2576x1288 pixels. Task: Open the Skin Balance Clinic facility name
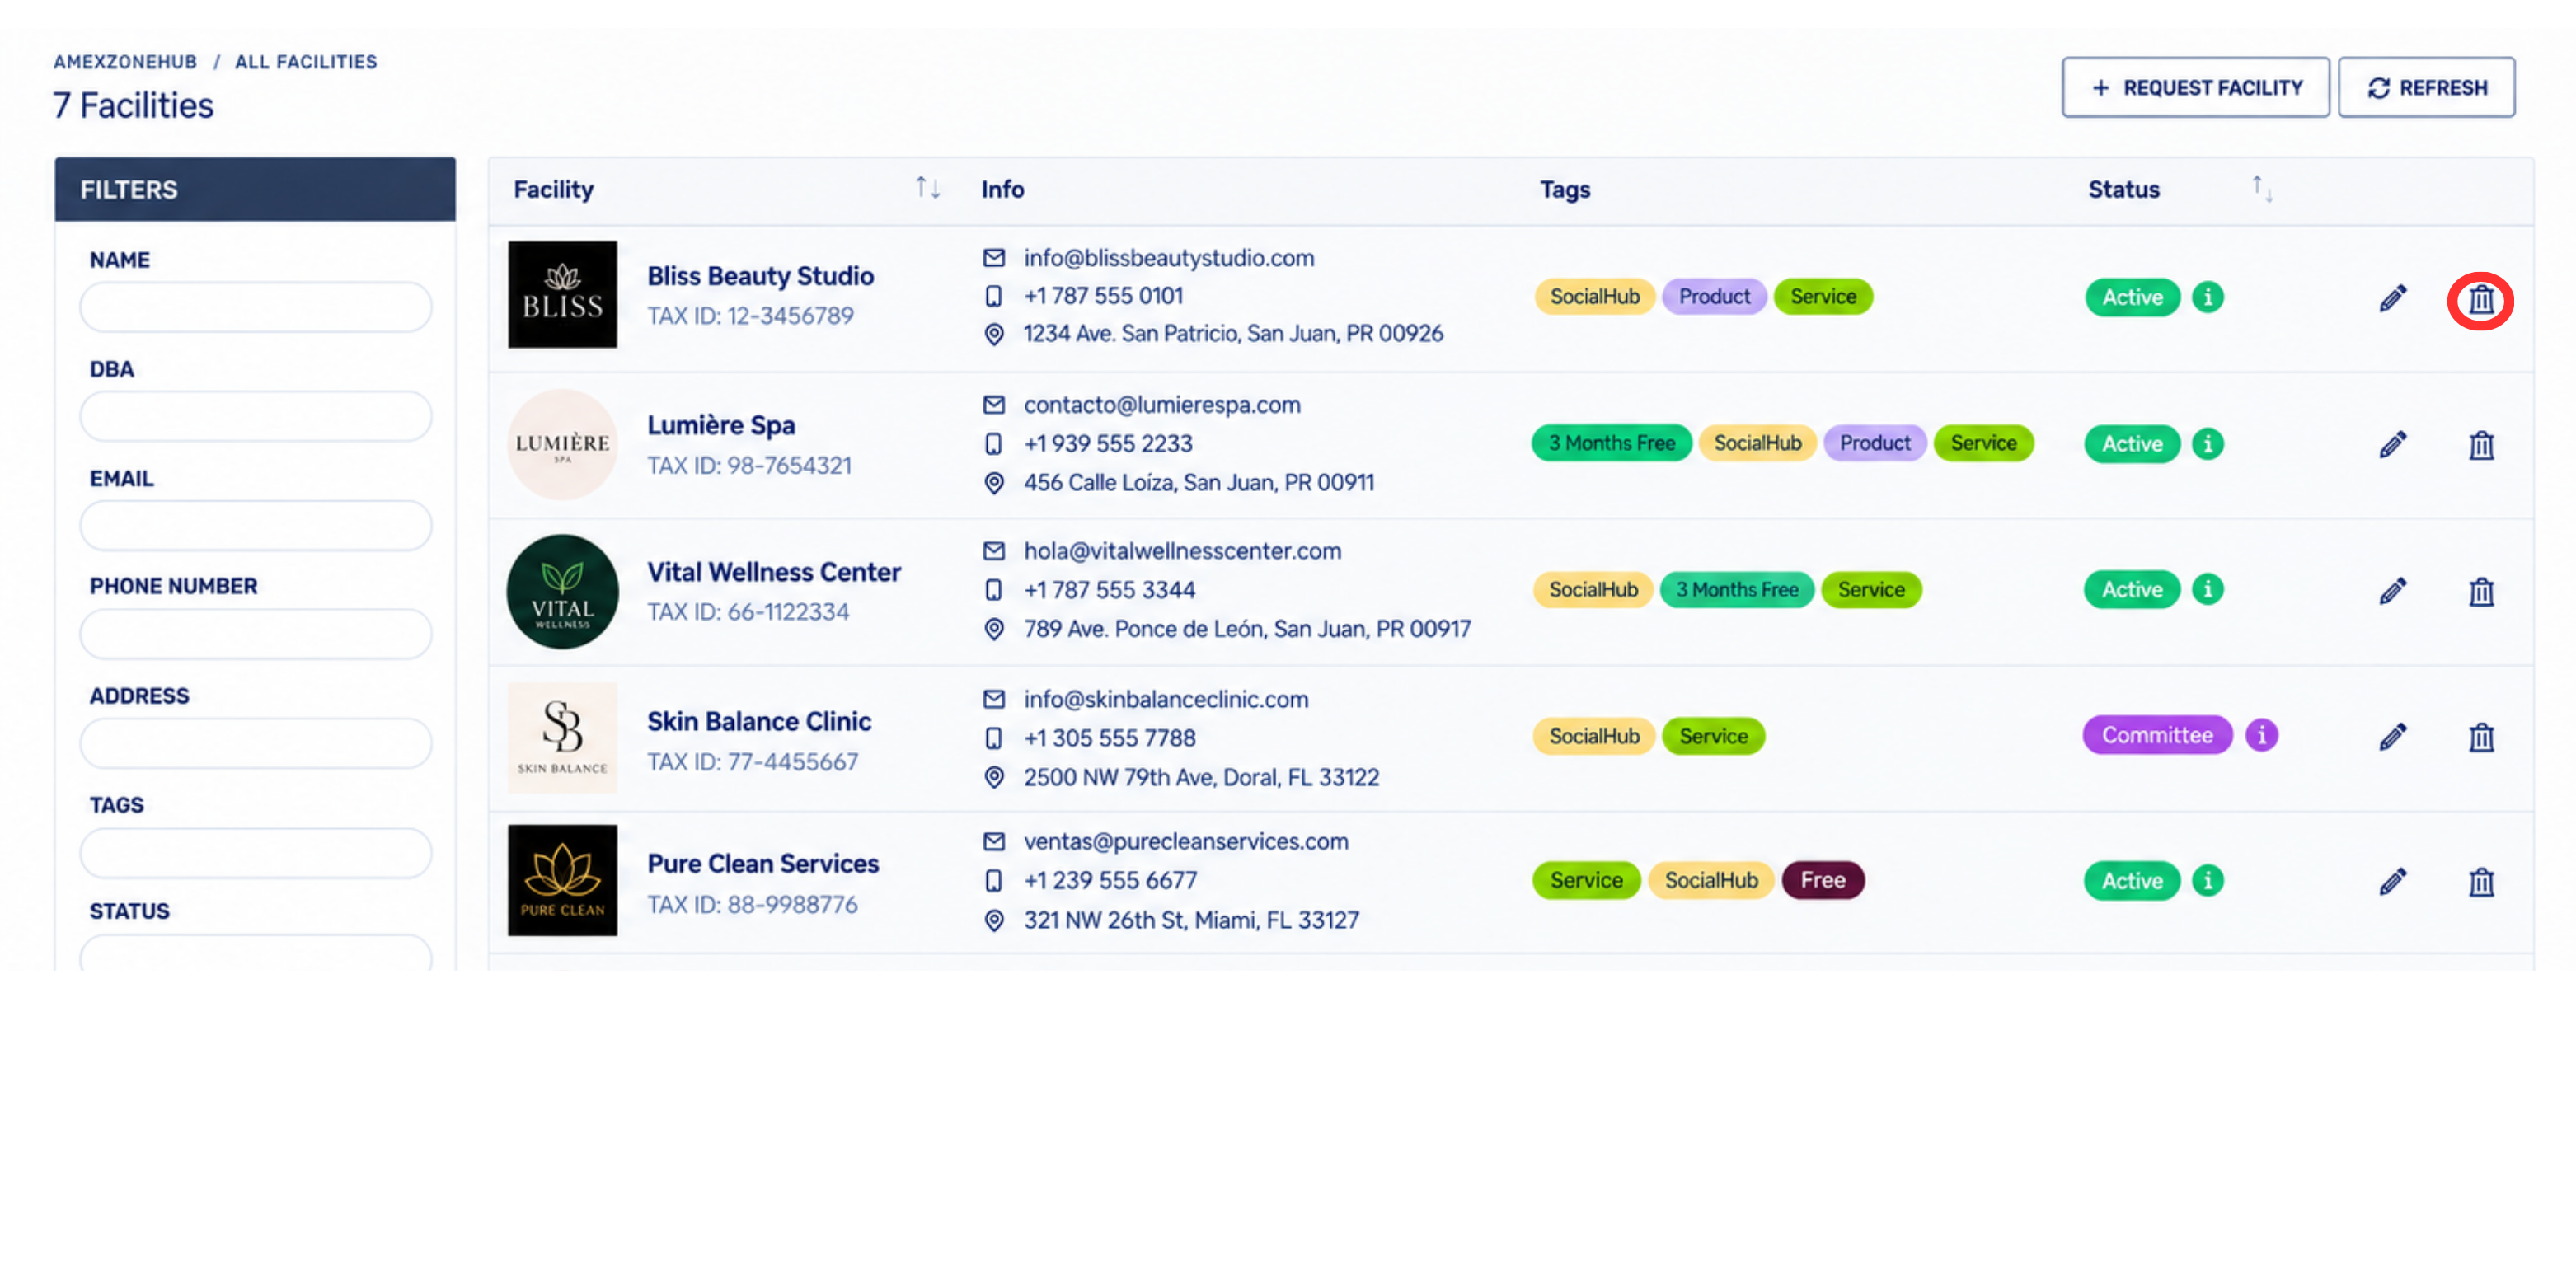[758, 721]
